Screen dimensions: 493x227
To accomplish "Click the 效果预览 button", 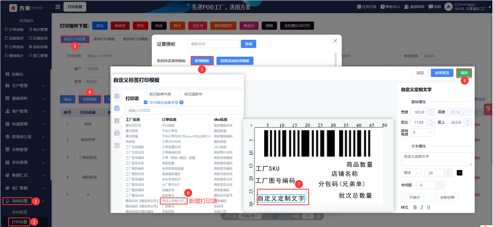I will [x=442, y=73].
